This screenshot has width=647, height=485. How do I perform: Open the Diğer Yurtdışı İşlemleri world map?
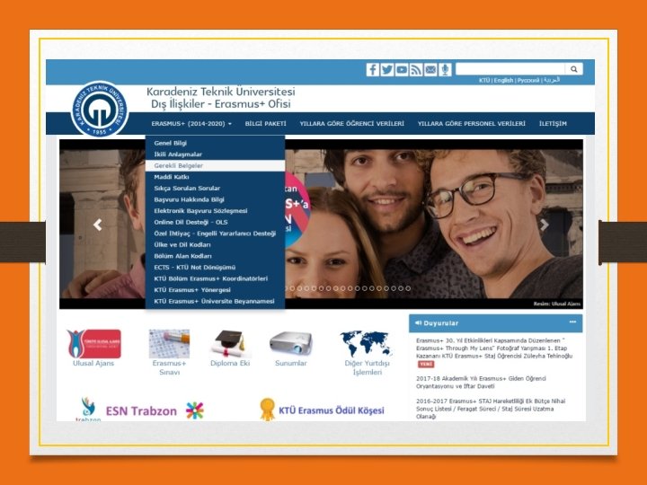click(x=367, y=343)
